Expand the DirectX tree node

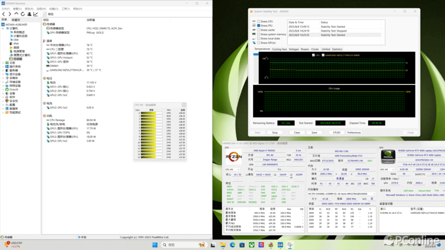(x=3, y=89)
